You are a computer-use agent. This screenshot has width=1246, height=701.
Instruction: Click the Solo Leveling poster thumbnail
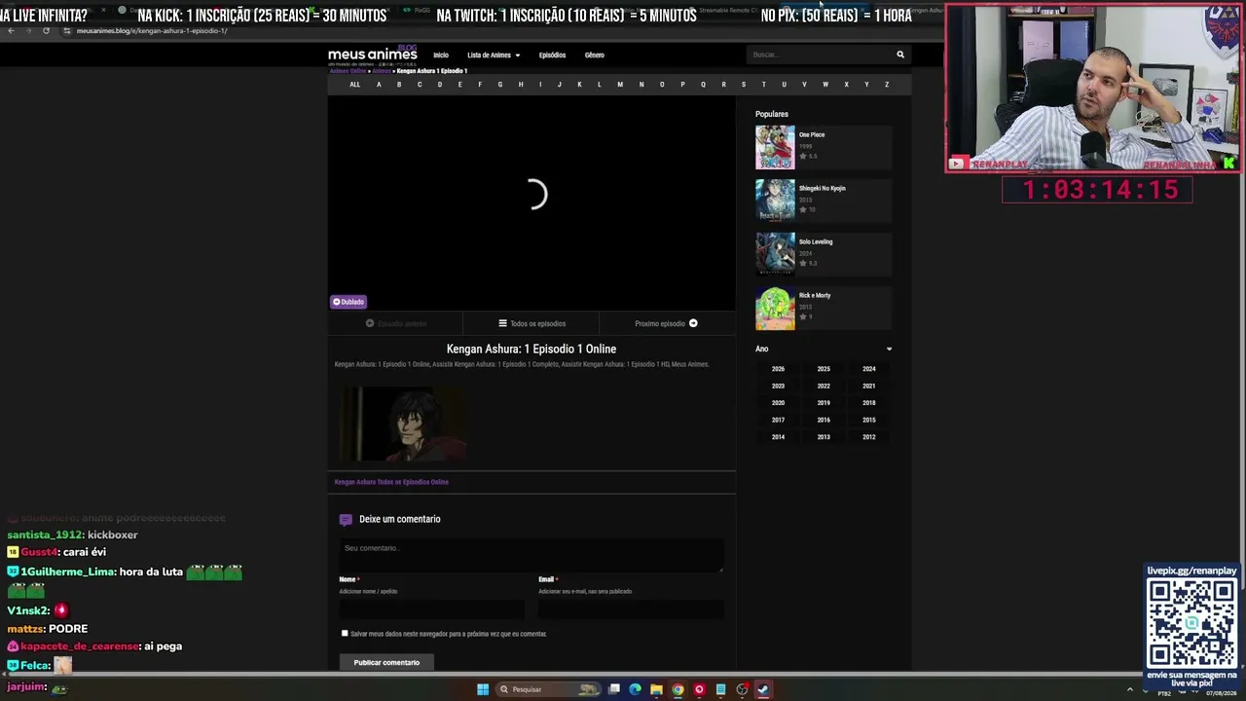[x=775, y=254]
